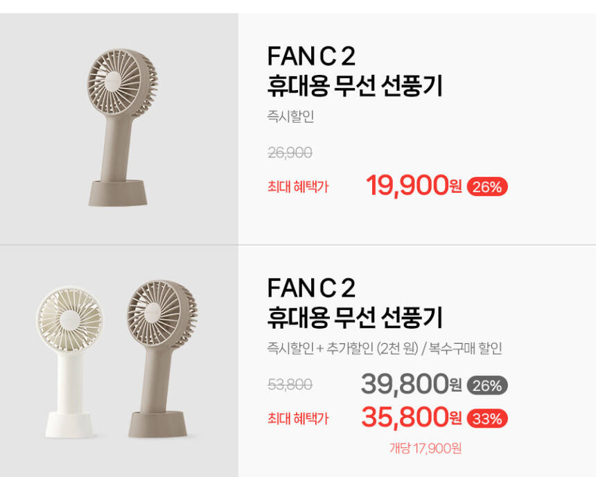Click the 개당 17,900원 per-unit price text
The image size is (596, 477).
[x=425, y=449]
